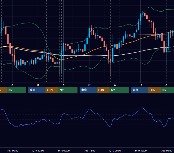Select the 東京 session block above 1/17 12:00
174x153 pixels.
tap(37, 90)
